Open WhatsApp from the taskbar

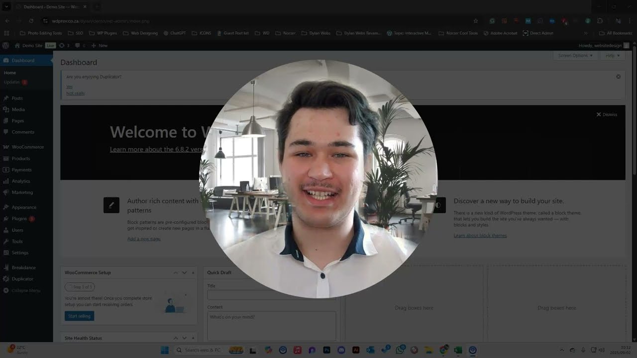point(400,350)
